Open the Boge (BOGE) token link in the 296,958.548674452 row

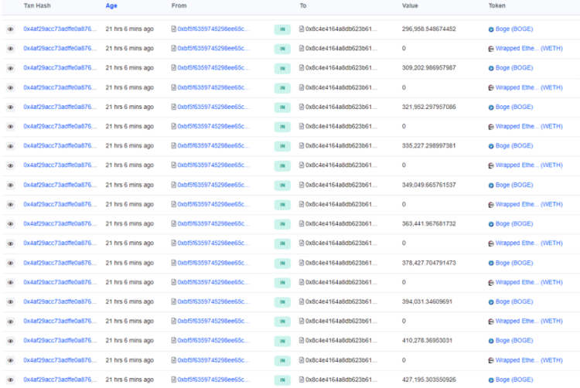click(x=514, y=29)
